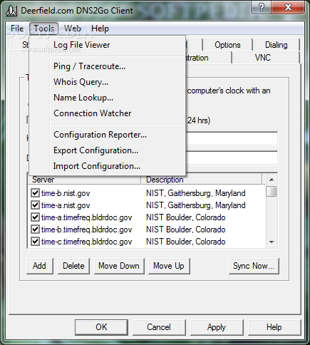
Task: Click the Cancel button
Action: [x=159, y=327]
